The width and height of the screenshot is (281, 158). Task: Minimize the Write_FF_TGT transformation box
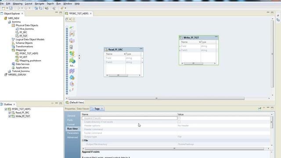216,37
